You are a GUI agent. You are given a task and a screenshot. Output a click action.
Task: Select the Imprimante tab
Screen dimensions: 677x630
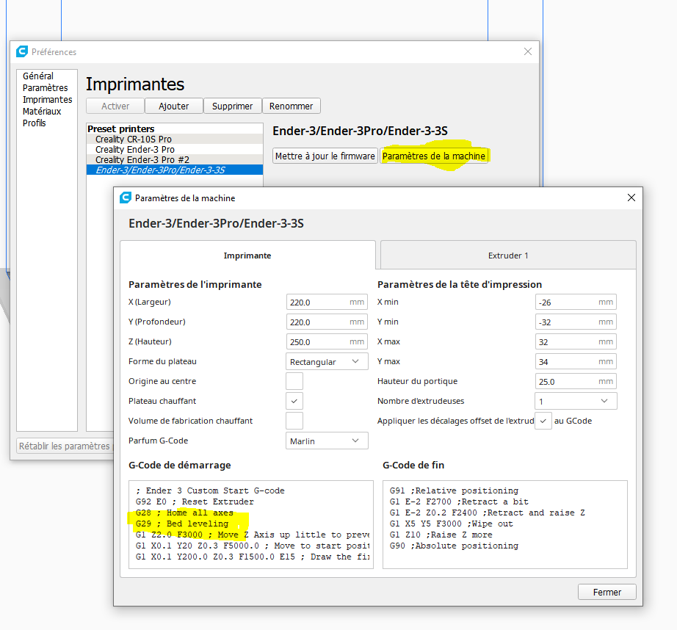247,256
